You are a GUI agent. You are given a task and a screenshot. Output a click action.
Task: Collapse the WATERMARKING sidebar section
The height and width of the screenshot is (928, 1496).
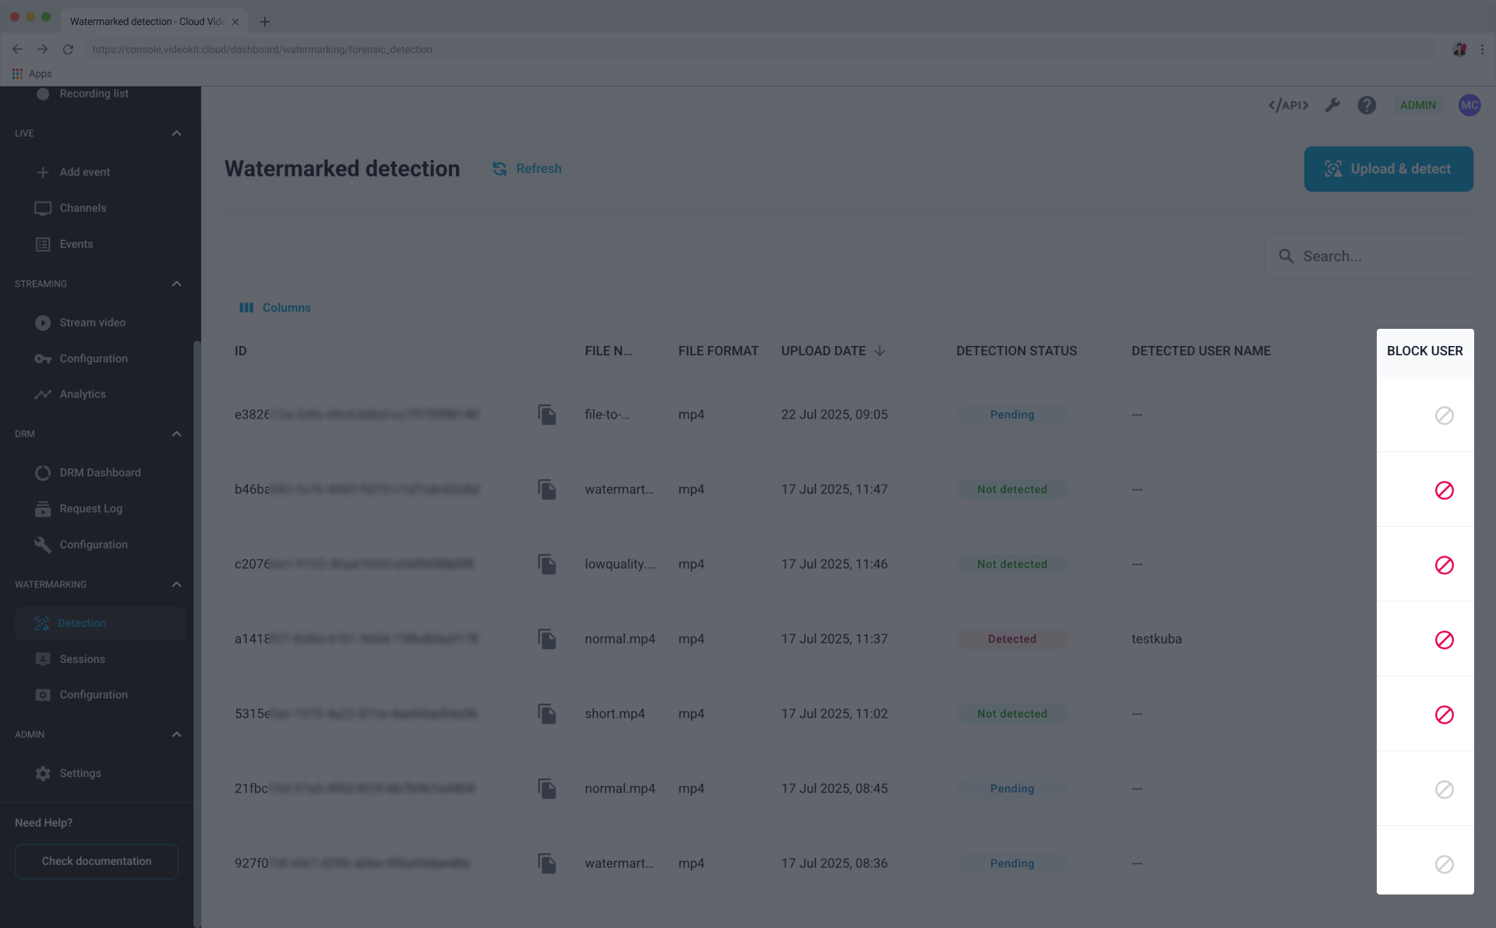tap(176, 584)
